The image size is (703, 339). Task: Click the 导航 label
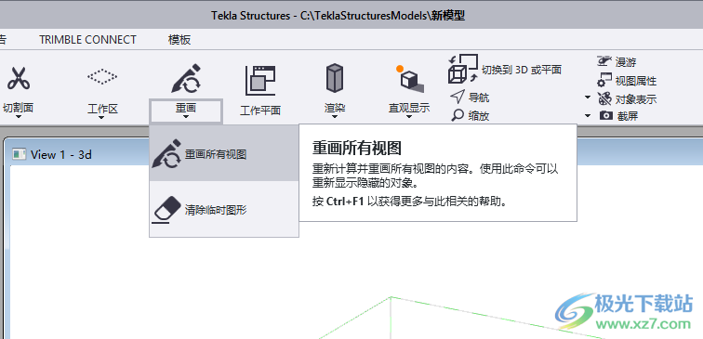click(478, 98)
